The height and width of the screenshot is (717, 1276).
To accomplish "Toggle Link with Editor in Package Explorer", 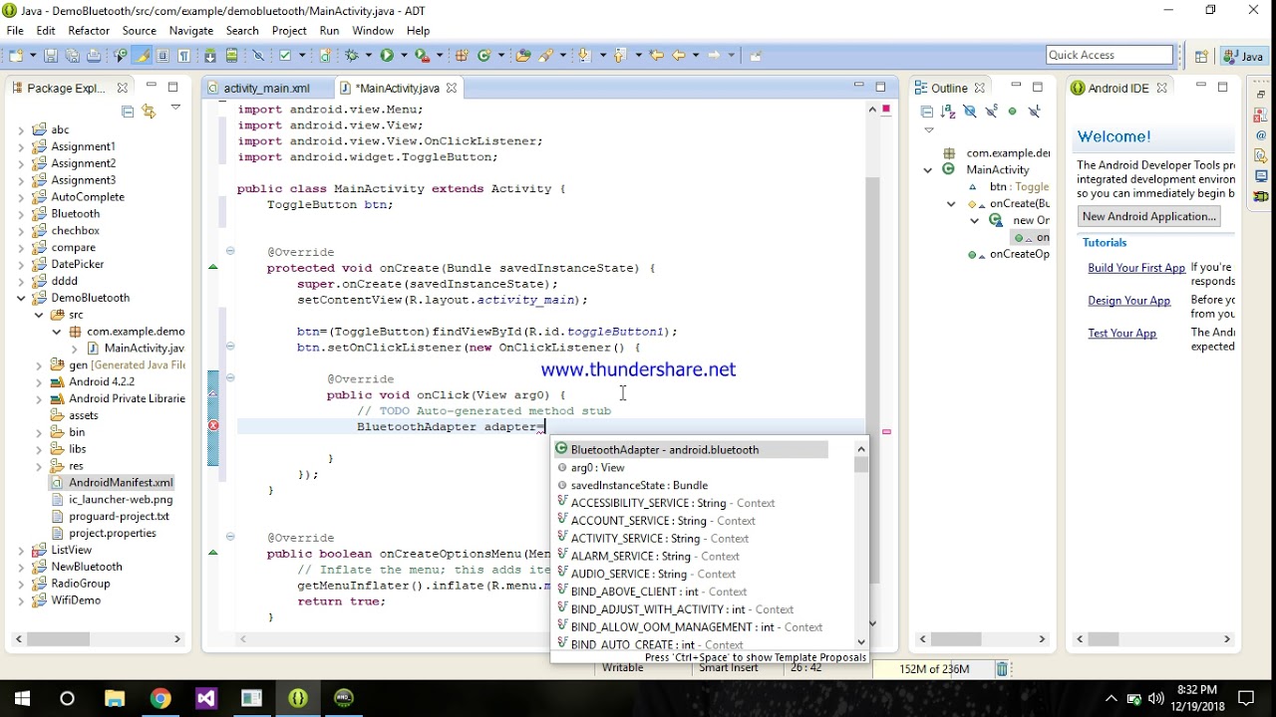I will 149,111.
